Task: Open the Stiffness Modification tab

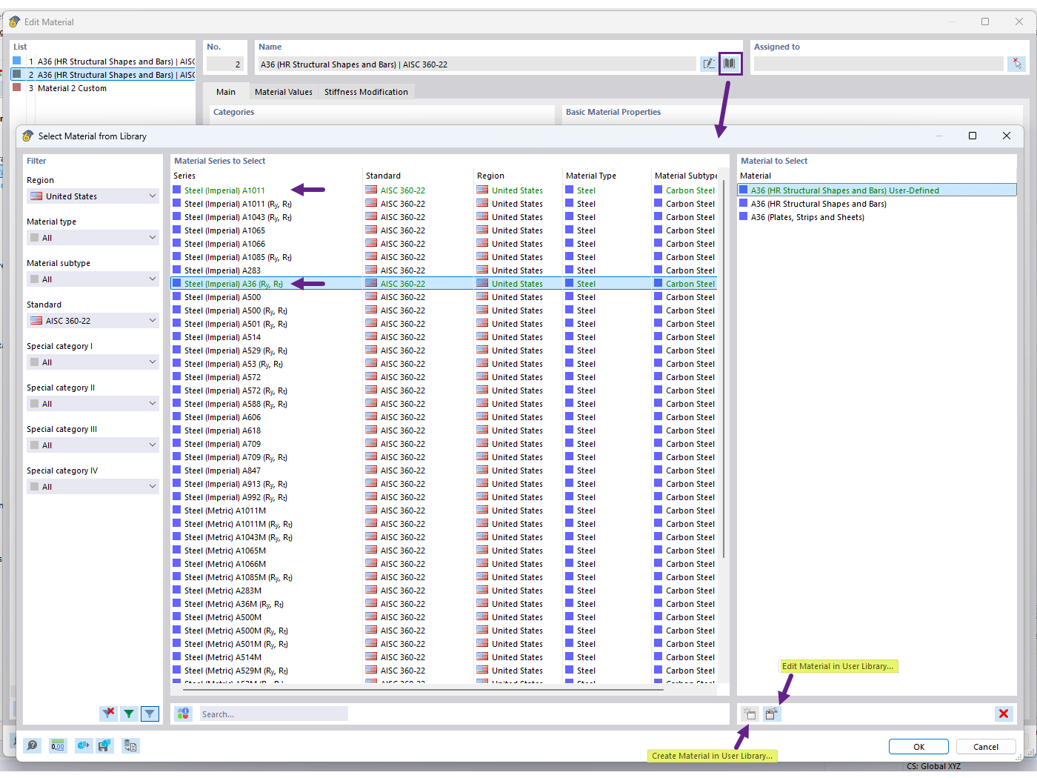Action: point(366,92)
